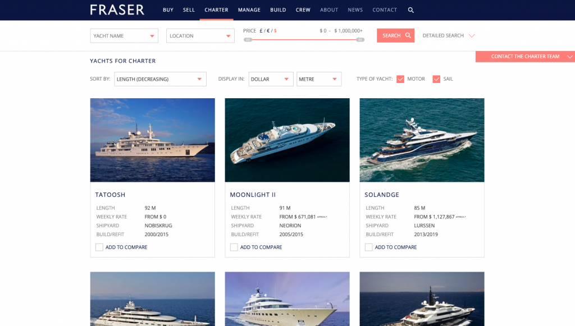The width and height of the screenshot is (575, 326).
Task: Open the Sort By Length (Decreasing) dropdown
Action: (160, 79)
